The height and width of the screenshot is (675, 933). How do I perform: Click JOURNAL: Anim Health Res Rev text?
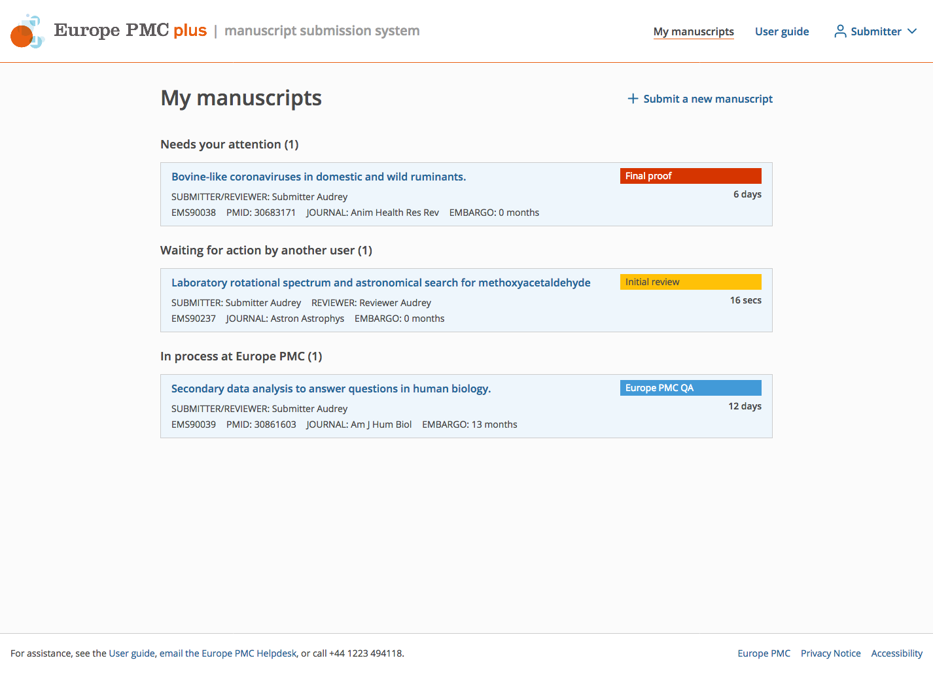[372, 213]
